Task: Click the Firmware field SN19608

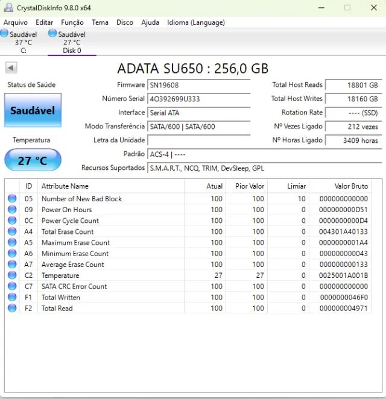Action: [x=198, y=85]
